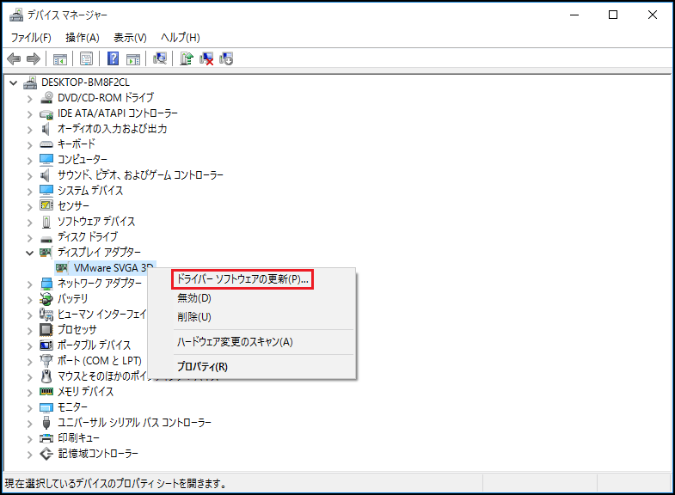Click the scan for hardware changes icon
675x495 pixels.
tap(160, 58)
